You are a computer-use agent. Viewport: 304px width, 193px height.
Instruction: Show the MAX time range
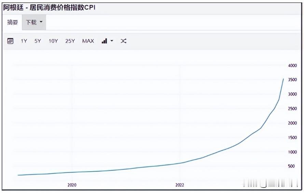88,41
